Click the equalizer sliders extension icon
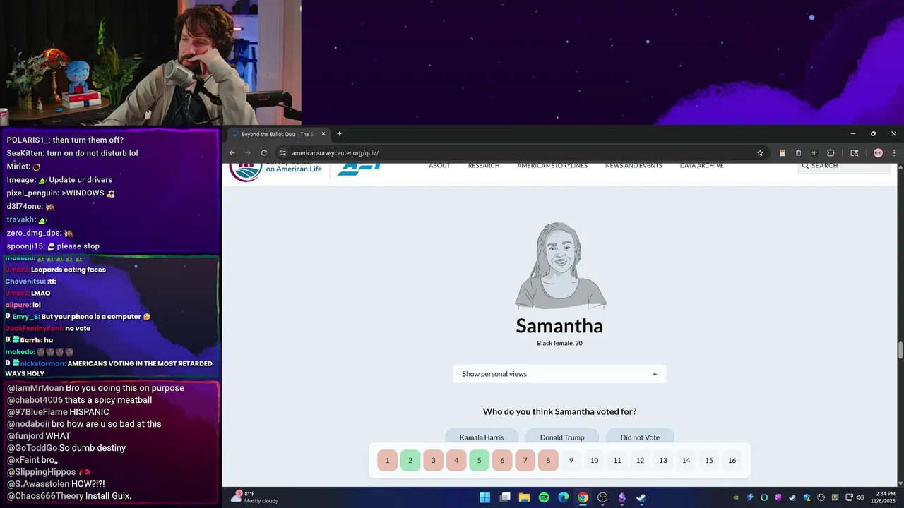Screen dimensions: 904x508 click(x=814, y=153)
